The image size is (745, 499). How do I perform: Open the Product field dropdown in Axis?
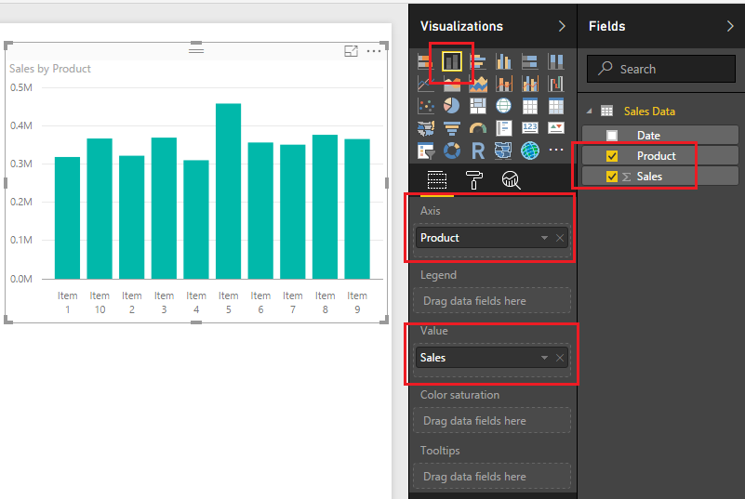point(544,238)
